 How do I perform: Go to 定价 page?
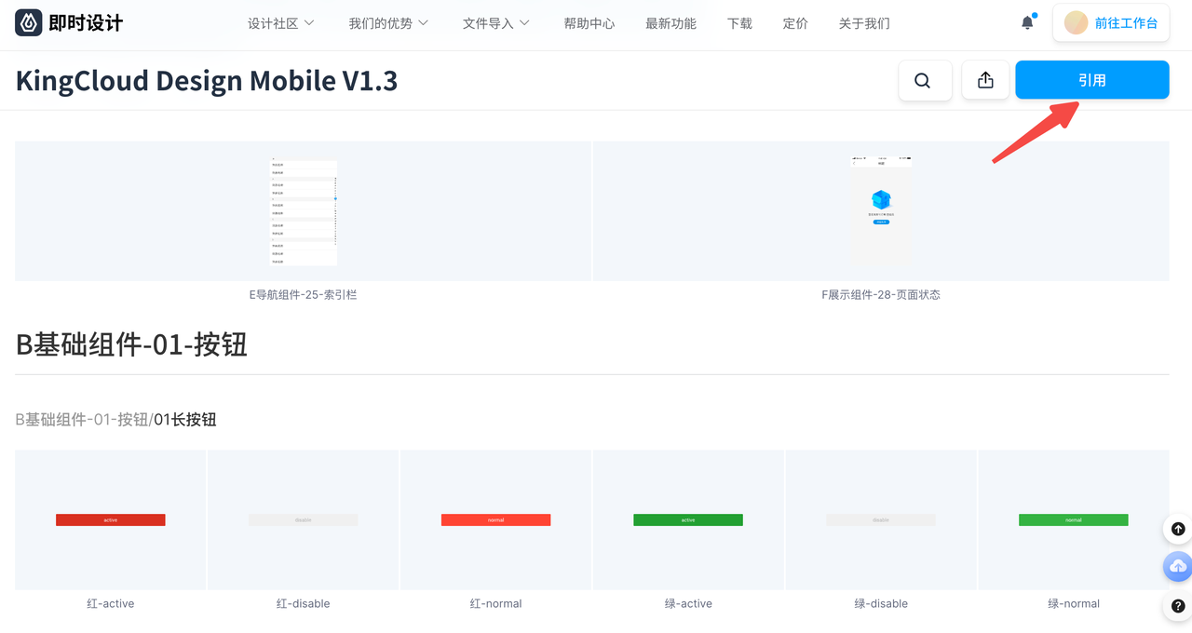tap(795, 23)
